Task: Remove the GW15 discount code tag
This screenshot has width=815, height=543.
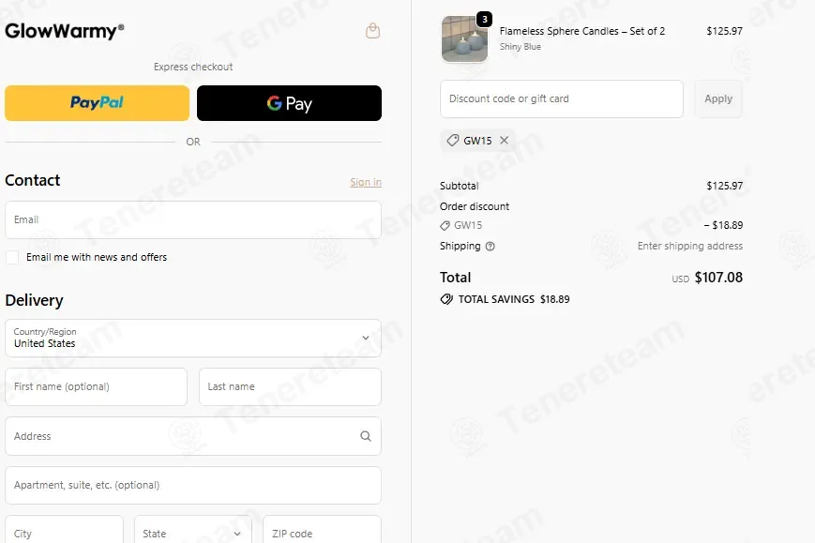Action: (505, 141)
